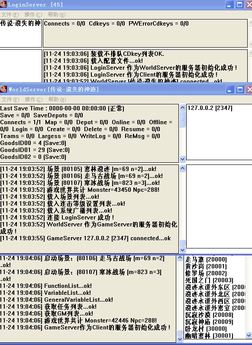The height and width of the screenshot is (345, 252).
Task: Open the 帮助(H) menu in WorldServer
Action: [57, 100]
